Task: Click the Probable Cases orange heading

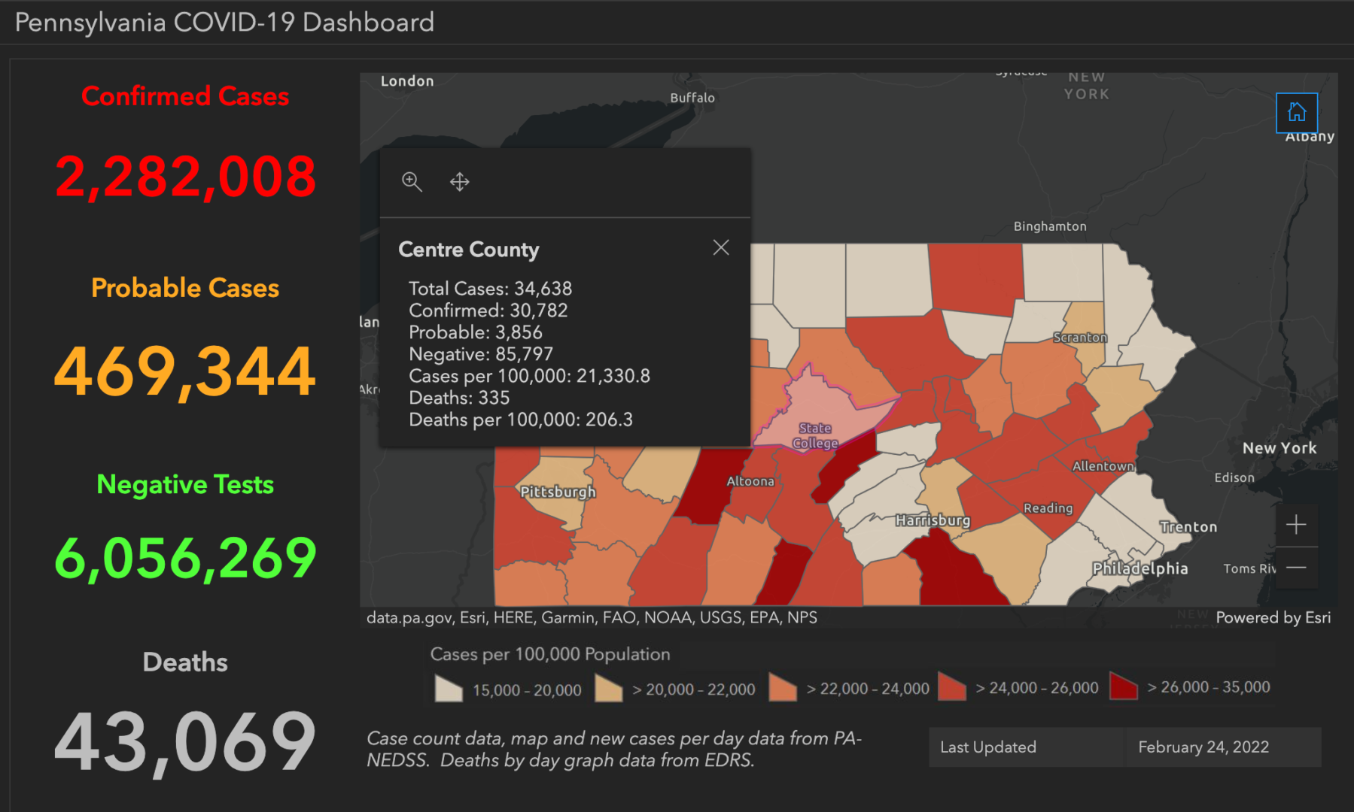Action: point(185,288)
